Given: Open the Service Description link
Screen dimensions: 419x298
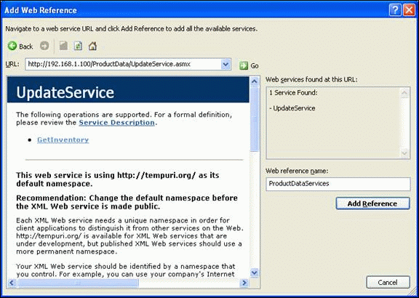Looking at the screenshot, I should click(x=117, y=123).
